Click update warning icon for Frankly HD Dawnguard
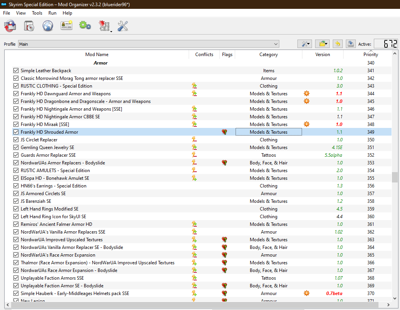 307,94
